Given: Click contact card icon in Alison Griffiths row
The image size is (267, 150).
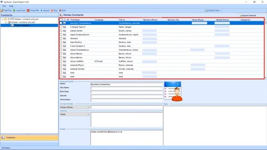Looking at the screenshot, I should tap(65, 61).
